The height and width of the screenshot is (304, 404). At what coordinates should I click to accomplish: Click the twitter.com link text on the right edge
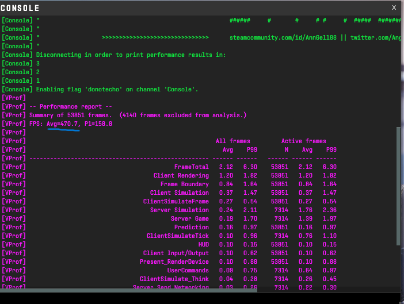pos(375,37)
